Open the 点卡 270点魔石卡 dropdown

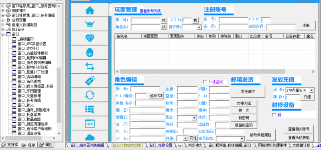point(312,90)
